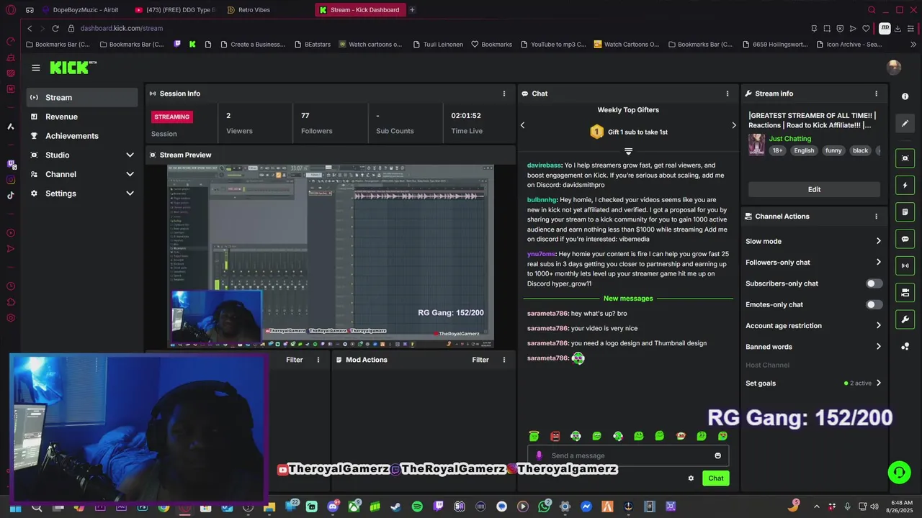Image resolution: width=922 pixels, height=518 pixels.
Task: Toggle Subscribers-only chat switch
Action: [x=874, y=283]
